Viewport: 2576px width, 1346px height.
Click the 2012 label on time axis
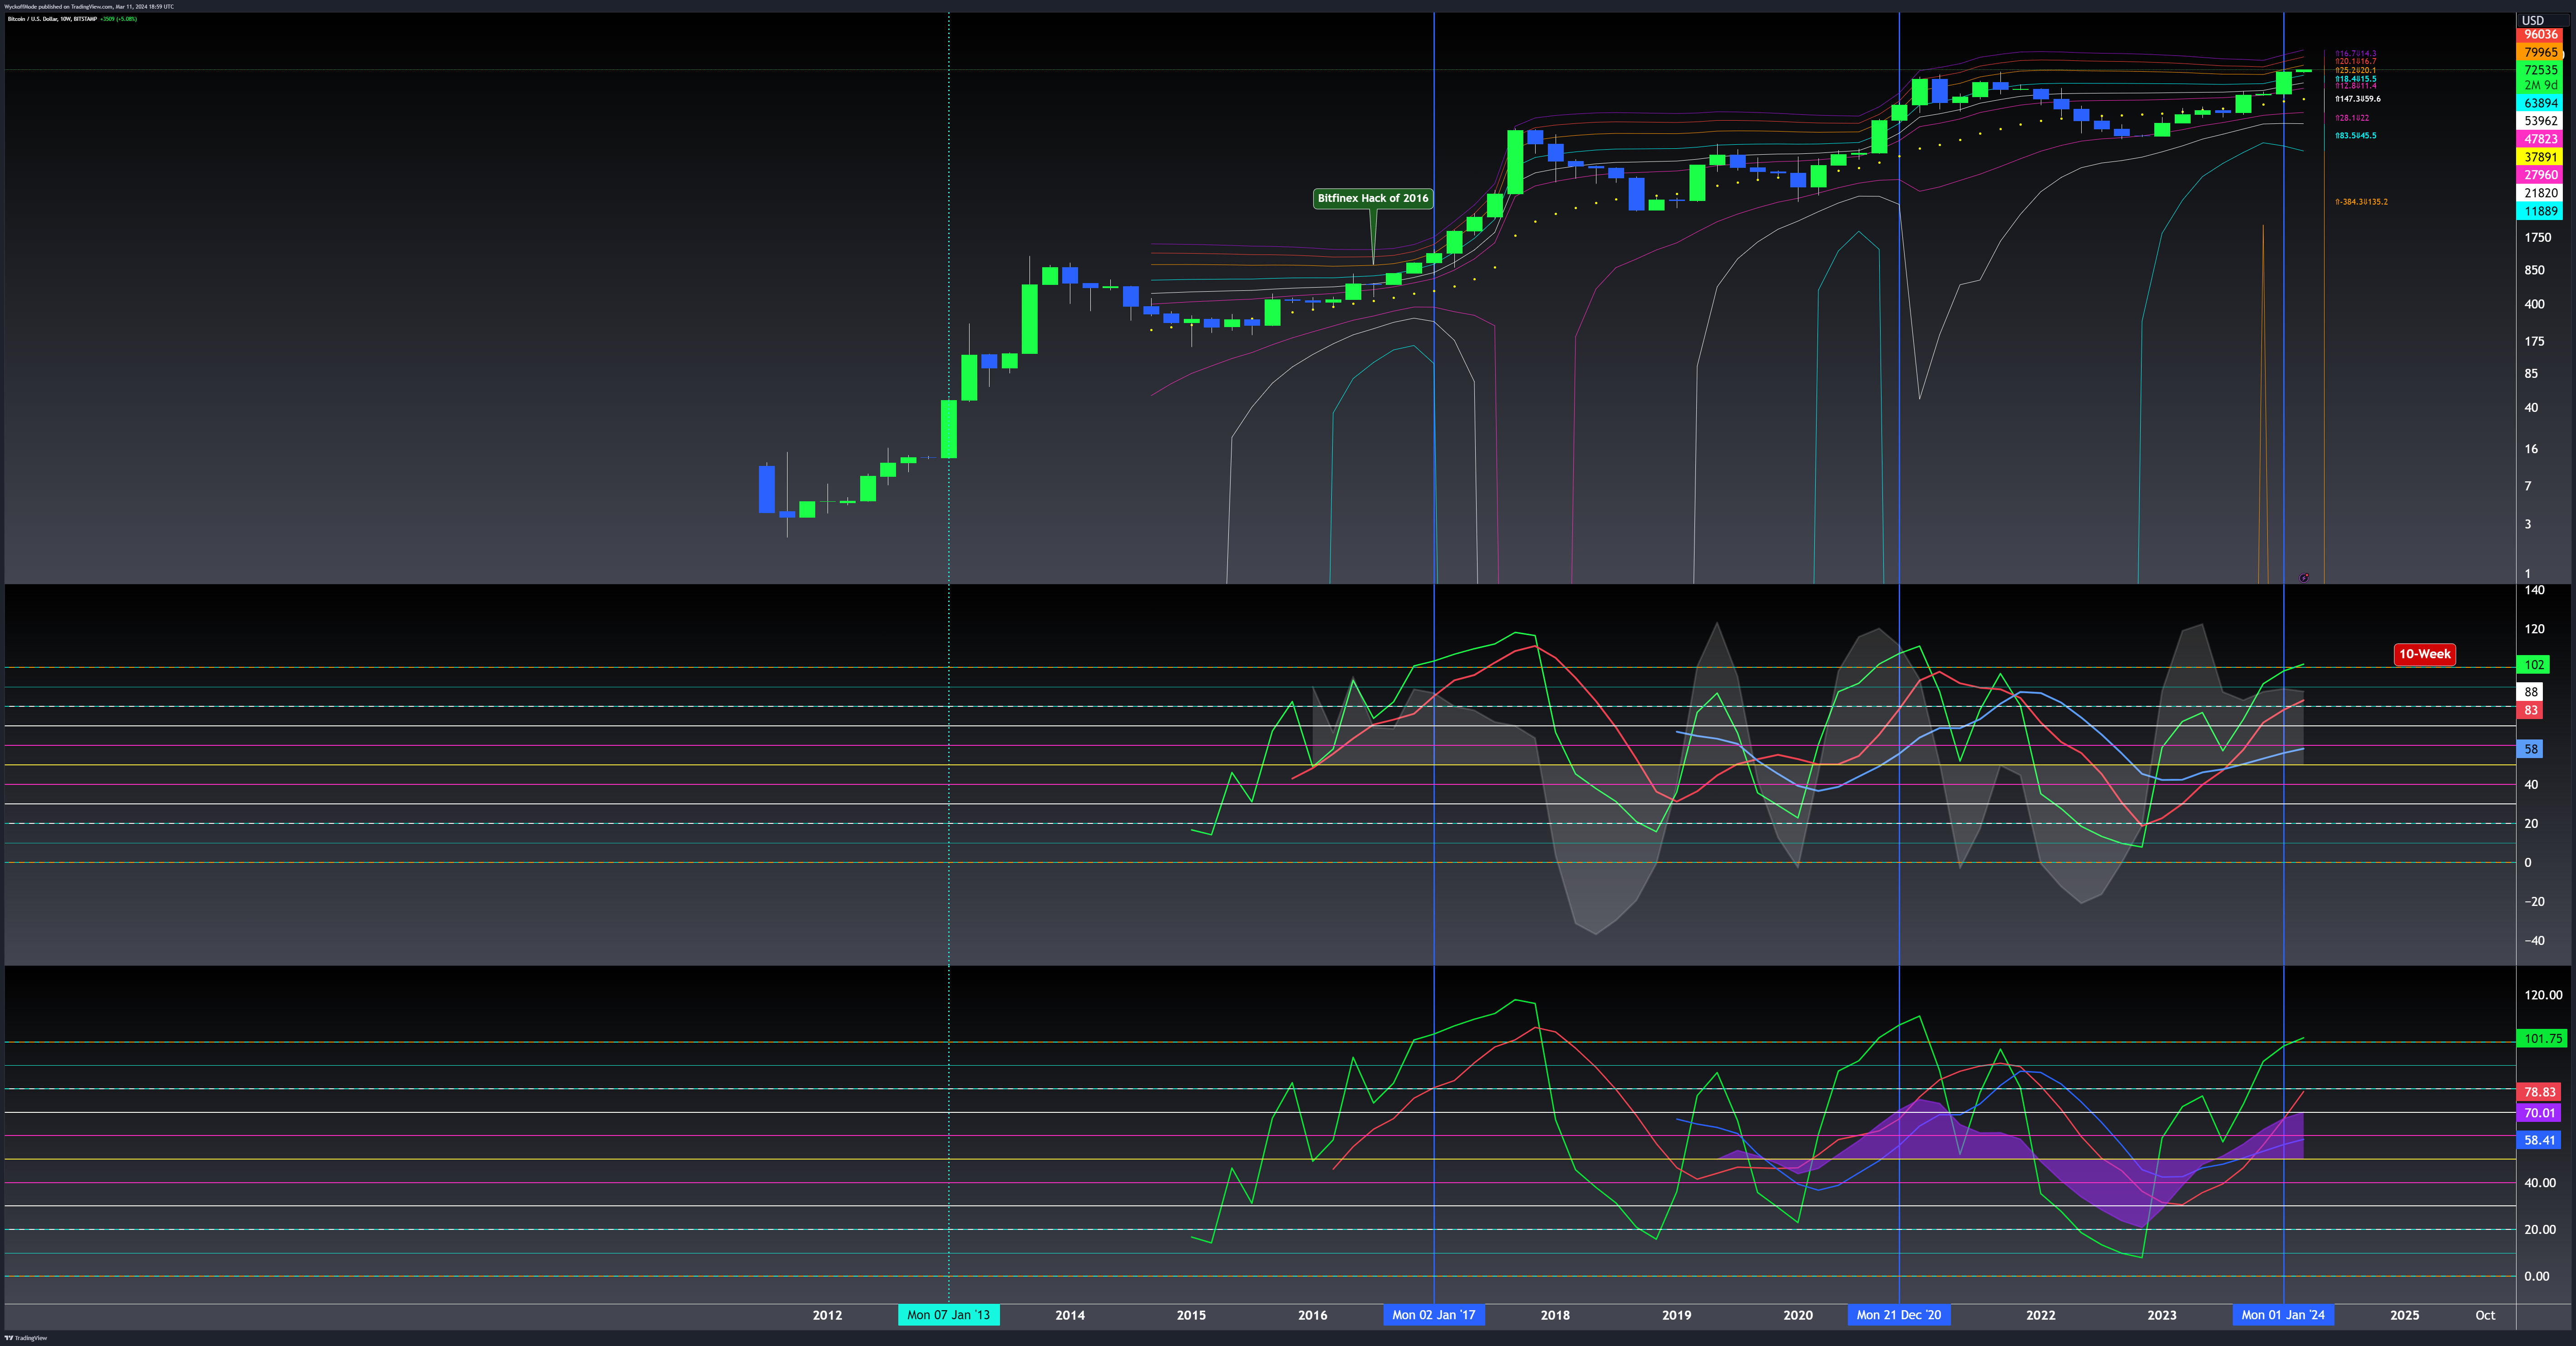point(827,1315)
